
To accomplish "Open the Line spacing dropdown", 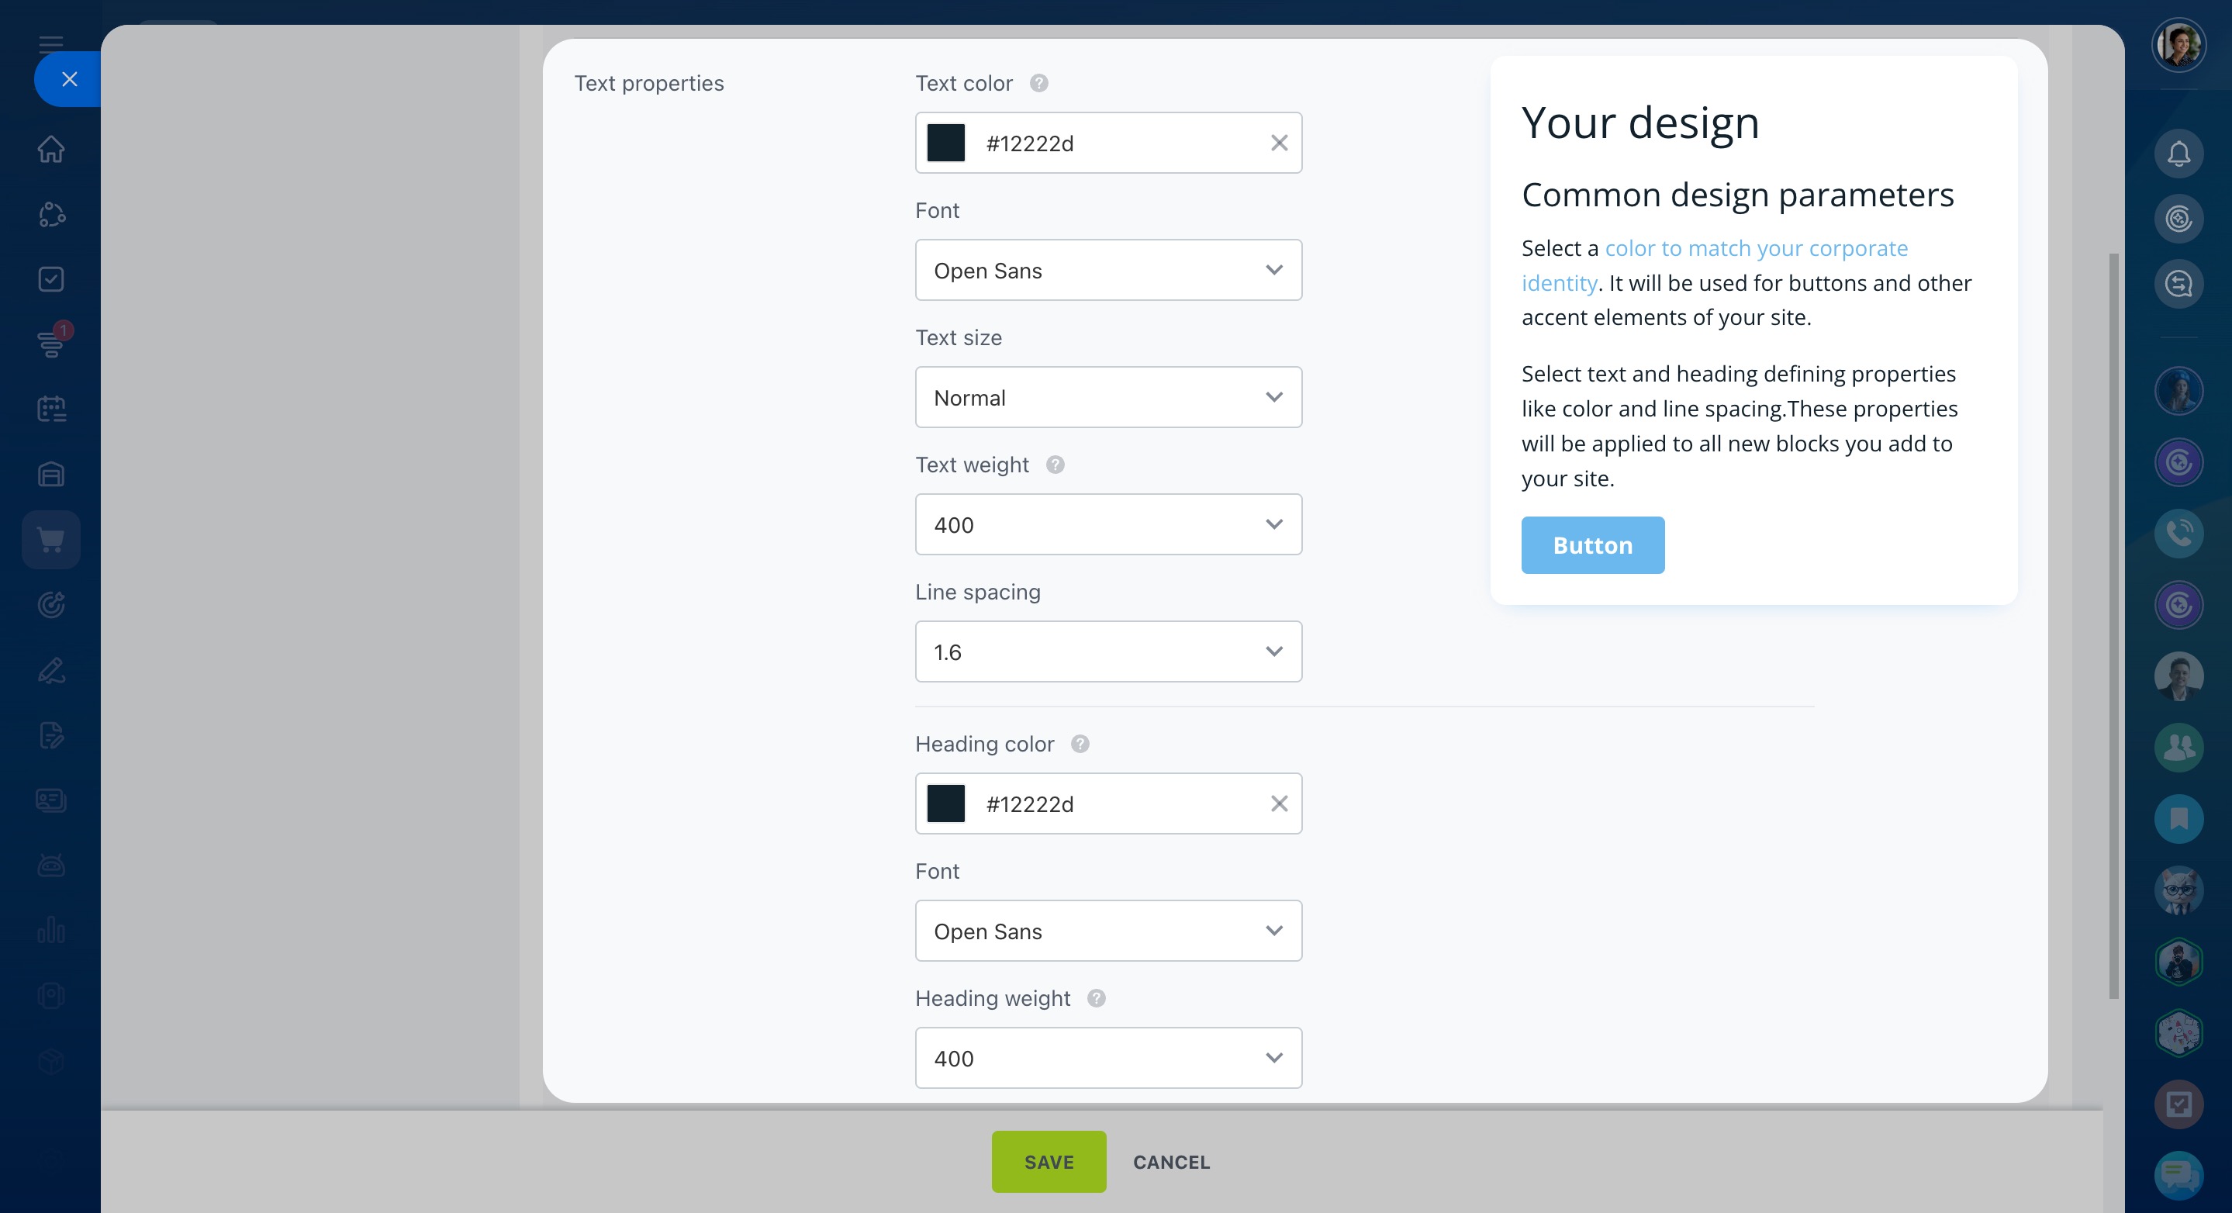I will (1108, 651).
